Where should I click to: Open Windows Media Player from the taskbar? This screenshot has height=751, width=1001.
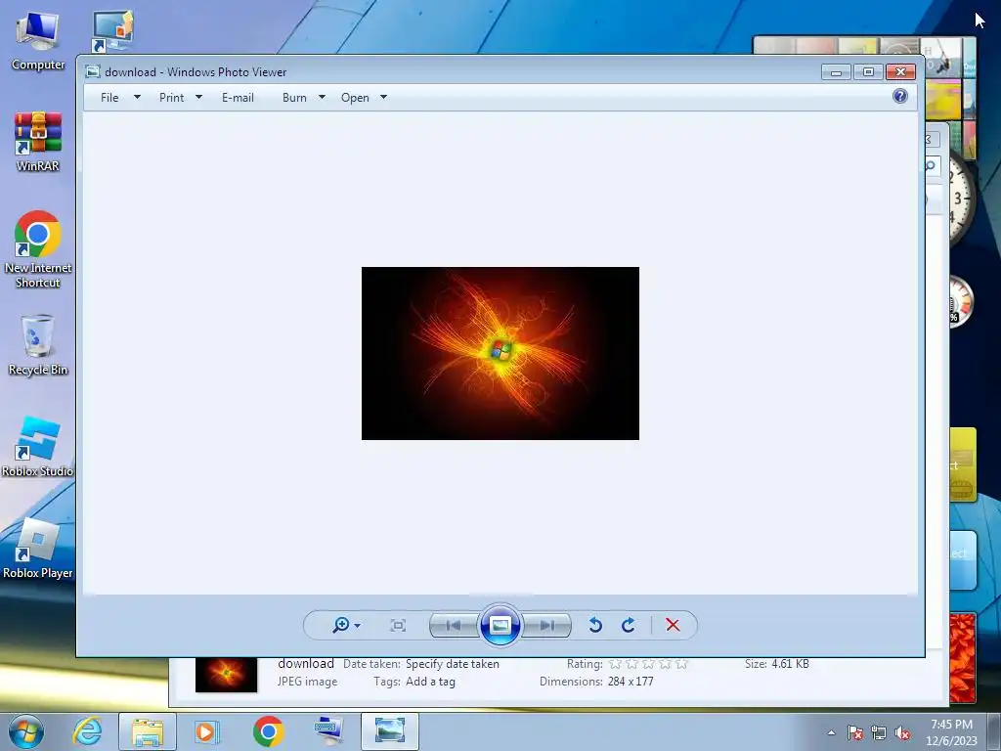[206, 731]
